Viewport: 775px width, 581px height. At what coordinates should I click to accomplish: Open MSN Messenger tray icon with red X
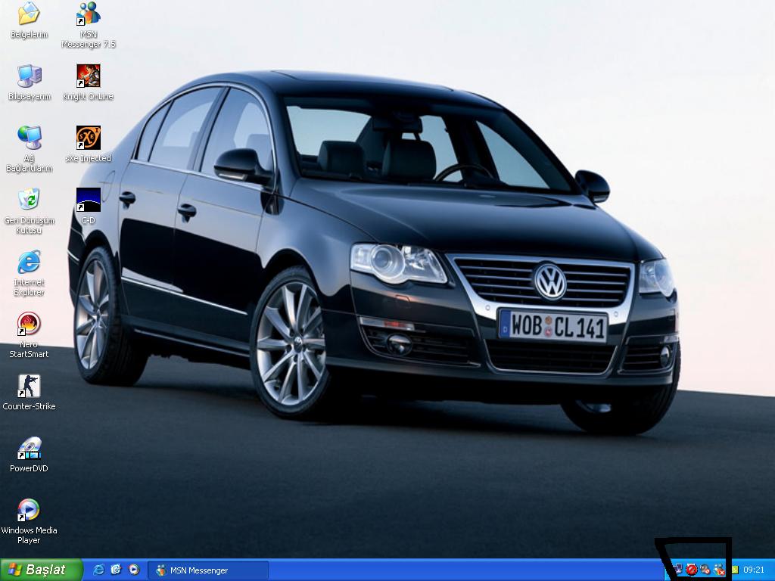719,570
